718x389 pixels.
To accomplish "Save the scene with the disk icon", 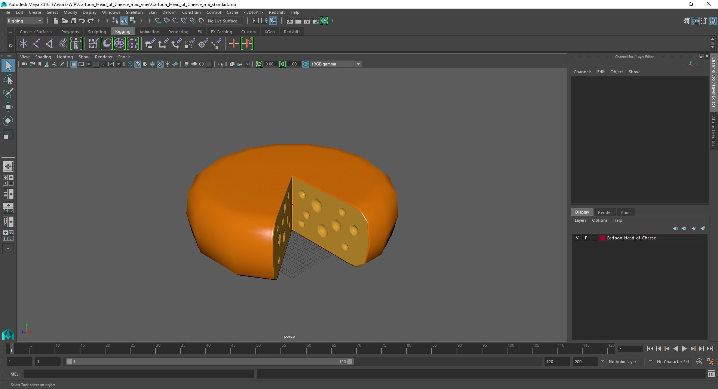I will (73, 21).
